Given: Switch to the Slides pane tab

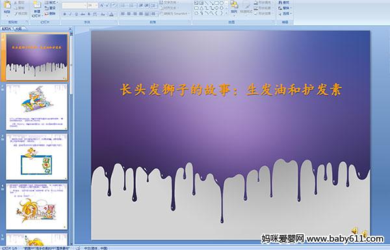Looking at the screenshot, I should click(x=6, y=29).
